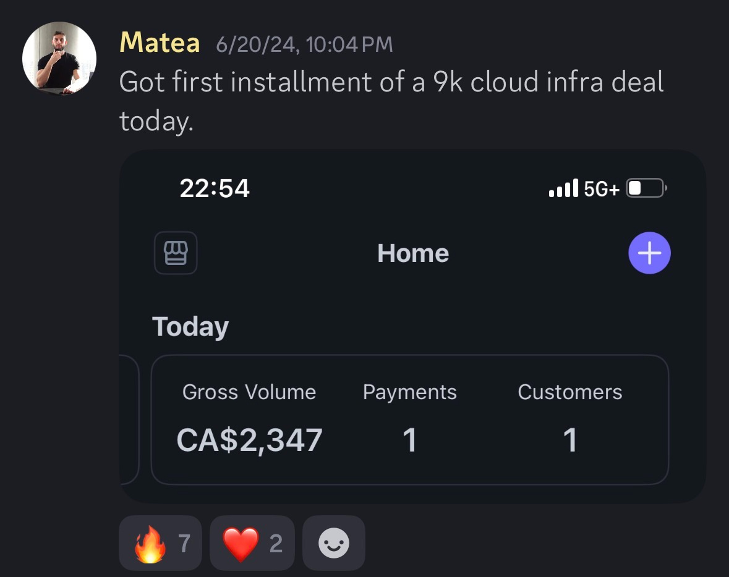Screen dimensions: 729x577
Task: Click the cellular signal bars icon
Action: point(563,188)
